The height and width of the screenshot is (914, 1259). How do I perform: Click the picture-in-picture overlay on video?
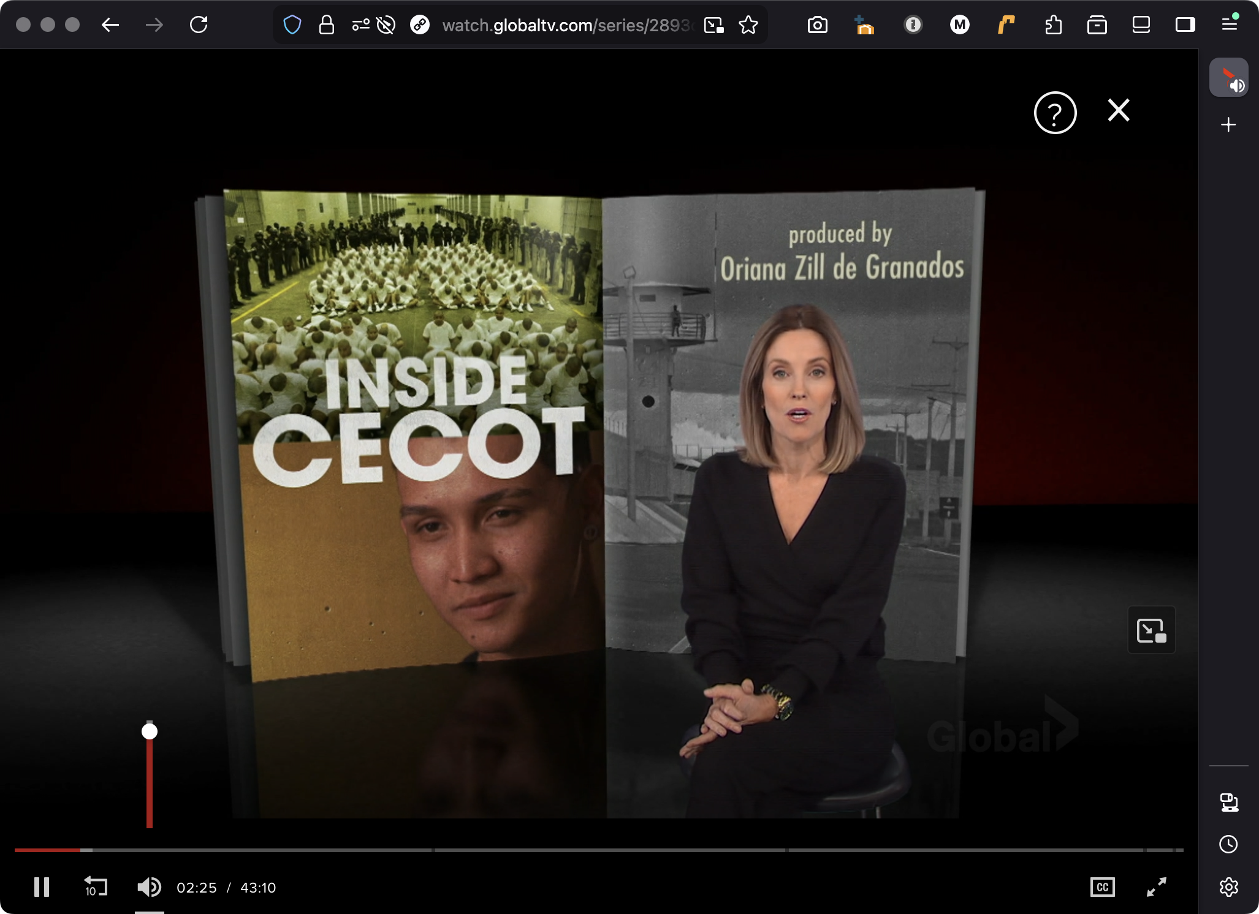coord(1151,630)
